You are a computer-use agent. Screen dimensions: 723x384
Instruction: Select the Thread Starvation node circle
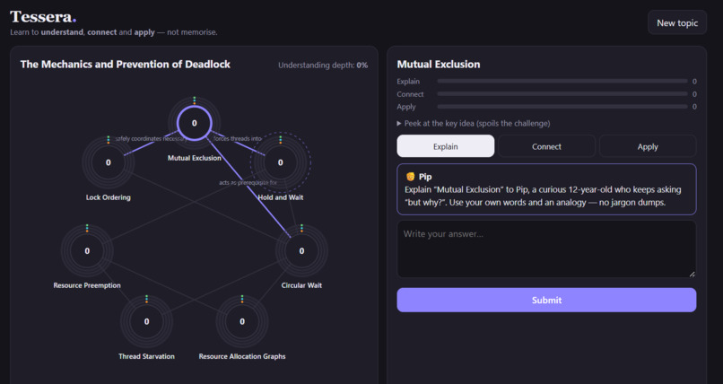(146, 321)
